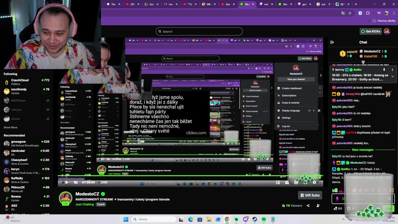Open Classybeef Slots & Casino channel
Screen dimensions: 398x224
(26, 162)
